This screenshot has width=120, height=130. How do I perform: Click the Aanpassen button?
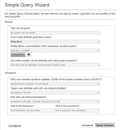point(18,55)
